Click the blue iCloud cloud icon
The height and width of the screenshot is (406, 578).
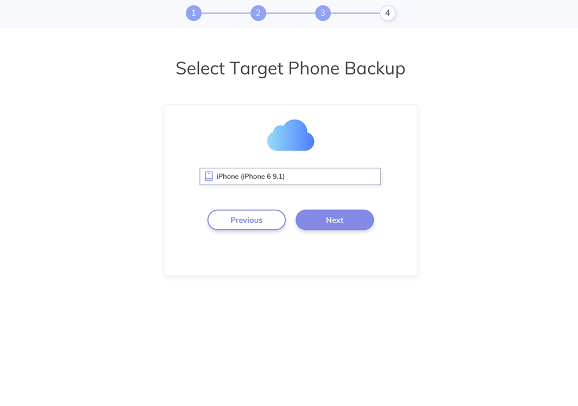(291, 135)
